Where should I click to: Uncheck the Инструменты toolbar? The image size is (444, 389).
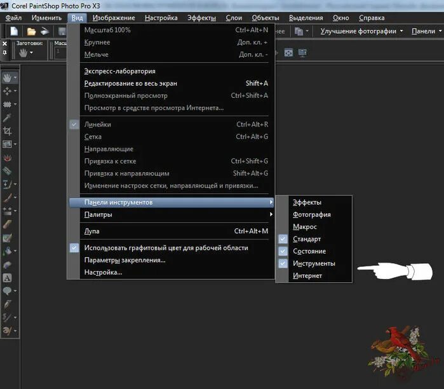[x=283, y=264]
